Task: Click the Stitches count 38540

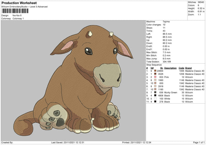Action: point(201,2)
